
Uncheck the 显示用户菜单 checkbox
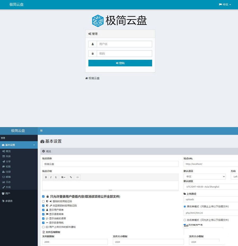[x=43, y=210]
